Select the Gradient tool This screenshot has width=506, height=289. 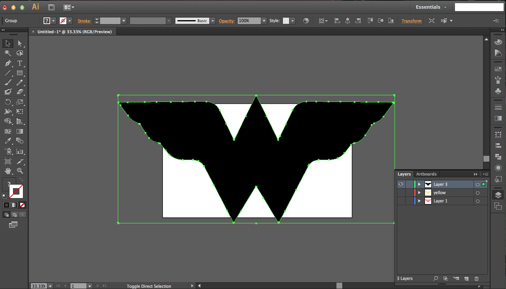(x=20, y=131)
